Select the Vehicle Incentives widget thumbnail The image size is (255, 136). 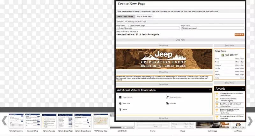(16, 121)
